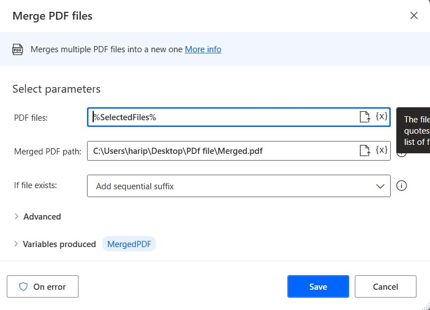Click the PDF icon in the info banner
430x310 pixels.
click(x=17, y=49)
